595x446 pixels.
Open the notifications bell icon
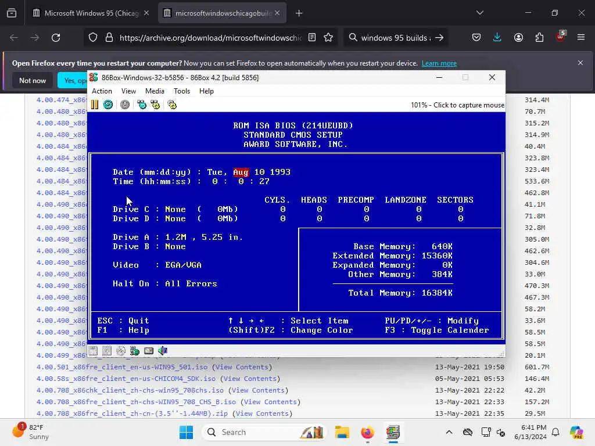click(x=555, y=432)
